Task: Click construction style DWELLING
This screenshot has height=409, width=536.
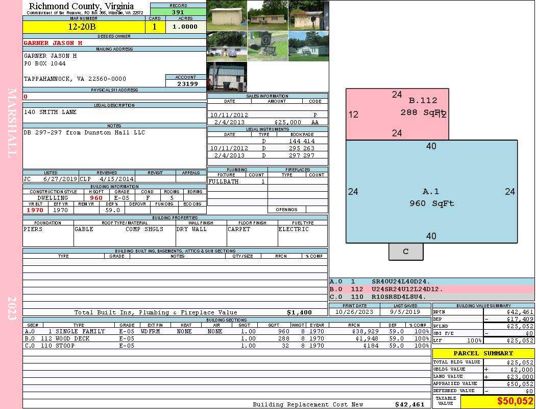Action: 53,198
